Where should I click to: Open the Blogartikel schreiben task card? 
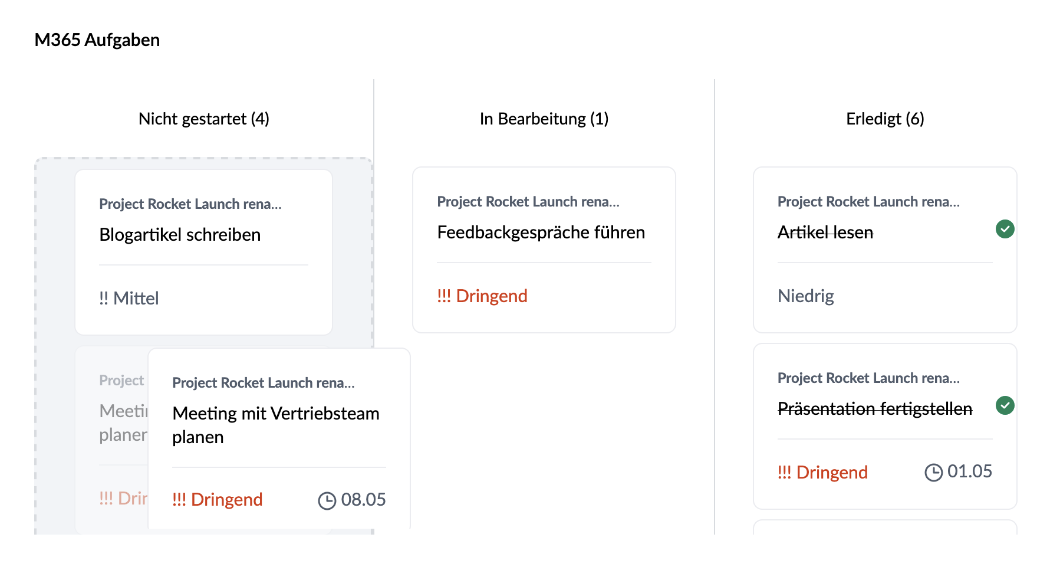point(203,251)
